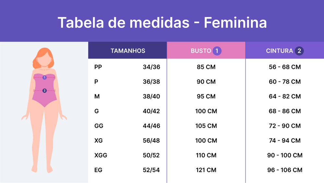Click bust marker 1 on the figure
This screenshot has width=324, height=183.
44,78
